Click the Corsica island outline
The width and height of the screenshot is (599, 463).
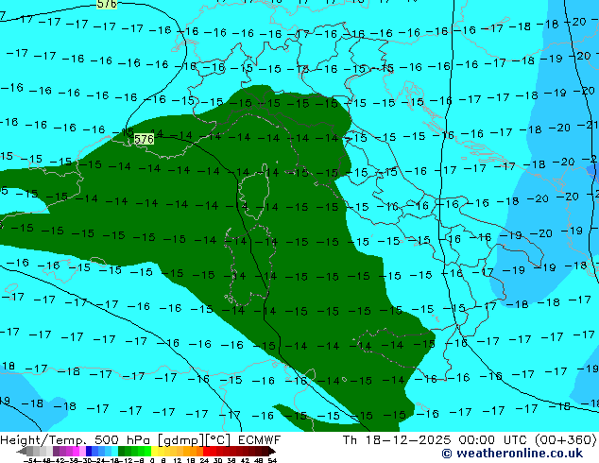coord(253,192)
